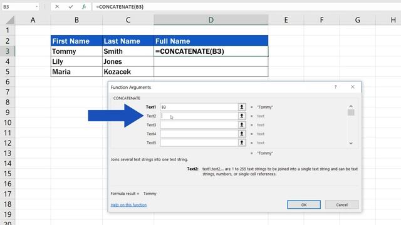Click the arguments list scroll down arrow
This screenshot has height=225, width=401.
pyautogui.click(x=351, y=143)
